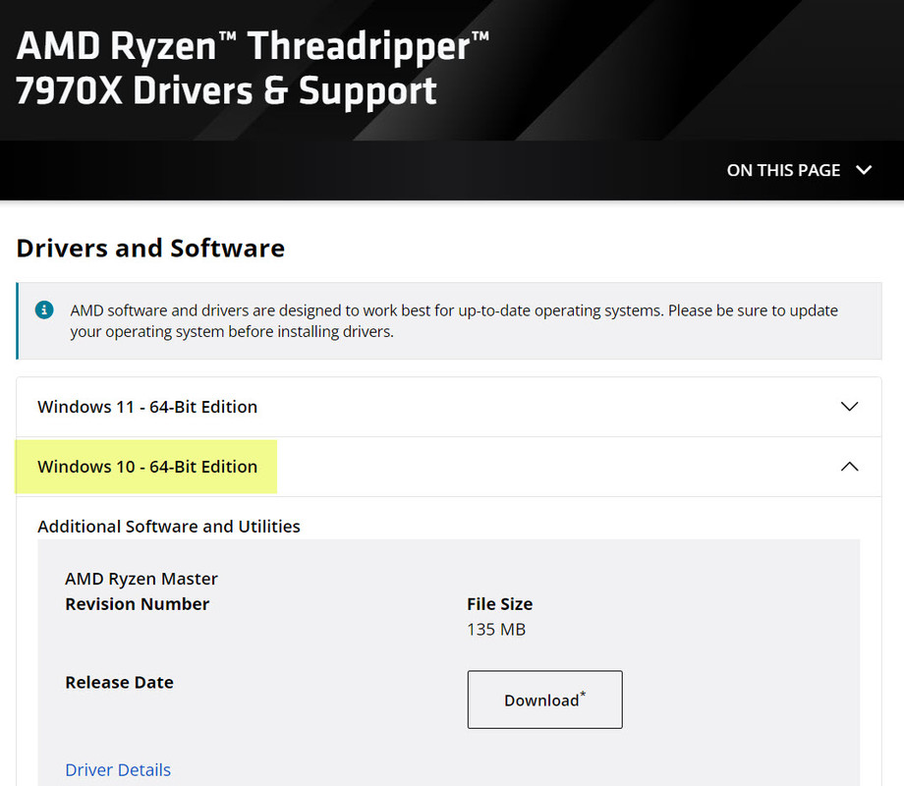
Task: Click Additional Software and Utilities heading
Action: click(x=169, y=527)
